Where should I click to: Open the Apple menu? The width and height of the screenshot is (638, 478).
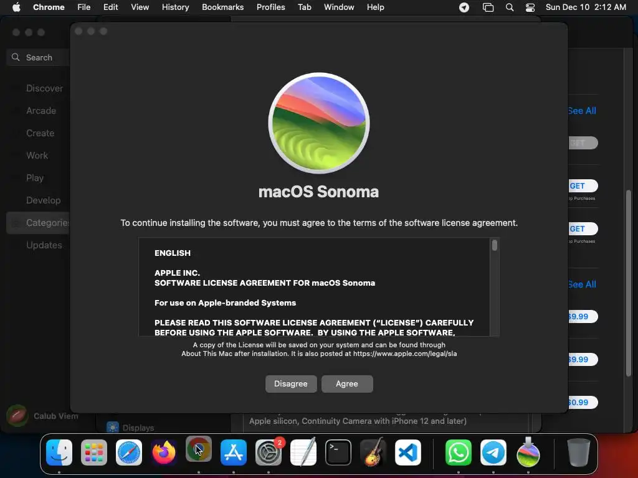click(16, 7)
